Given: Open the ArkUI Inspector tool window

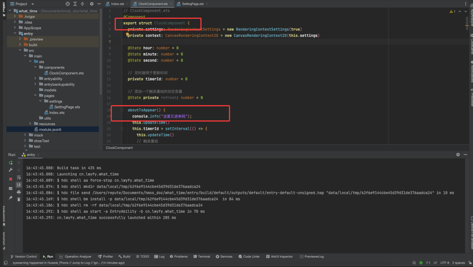Looking at the screenshot, I should click(x=279, y=257).
